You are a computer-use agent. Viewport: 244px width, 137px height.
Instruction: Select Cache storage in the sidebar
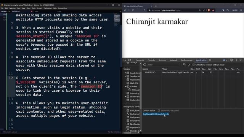tap(133, 100)
